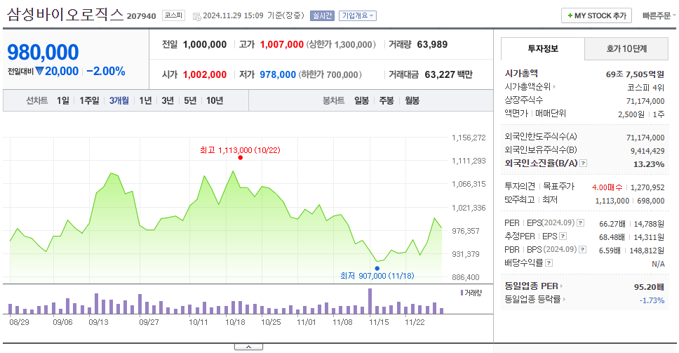
Task: Click help icon next to PBR BPS(2024.09)
Action: click(583, 250)
